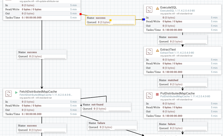Click the ExecuteSQL Read/Write statistics row

[183, 22]
